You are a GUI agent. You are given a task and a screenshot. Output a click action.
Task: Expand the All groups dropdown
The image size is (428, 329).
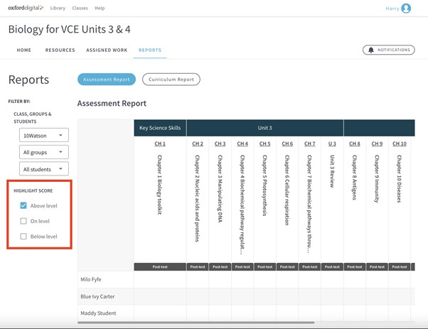tap(44, 152)
